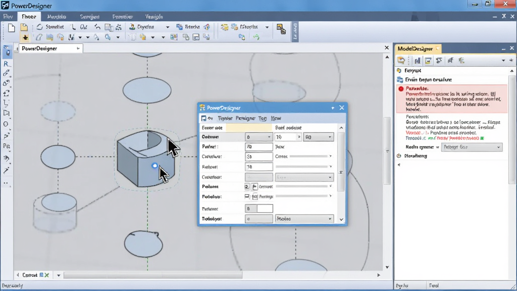Viewport: 517px width, 291px height.
Task: Click the three dots at the bottom of the left sidebar
Action: [6, 183]
